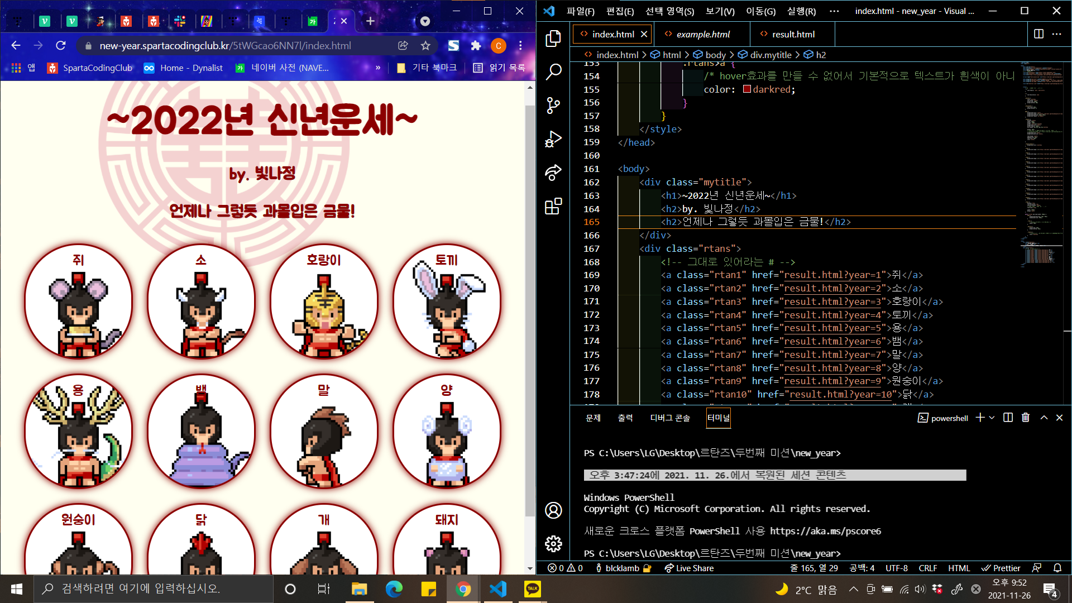Open the Search view in VS Code
This screenshot has width=1072, height=603.
coord(553,71)
